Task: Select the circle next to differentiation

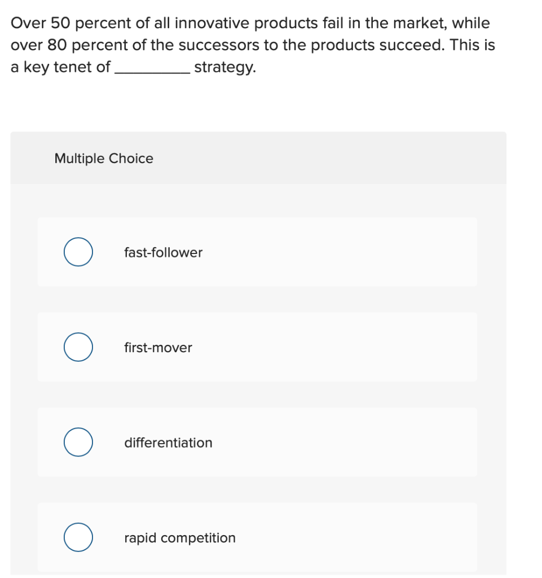Action: point(78,442)
